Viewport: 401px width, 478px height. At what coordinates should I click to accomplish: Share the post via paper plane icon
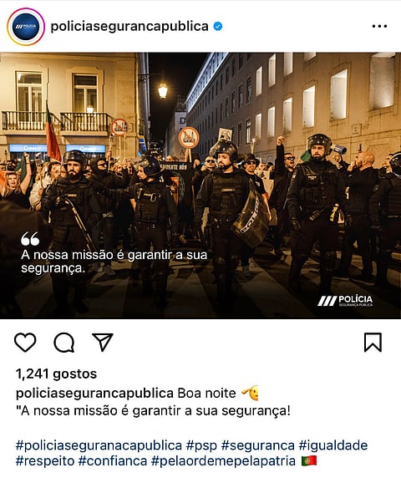coord(103,342)
